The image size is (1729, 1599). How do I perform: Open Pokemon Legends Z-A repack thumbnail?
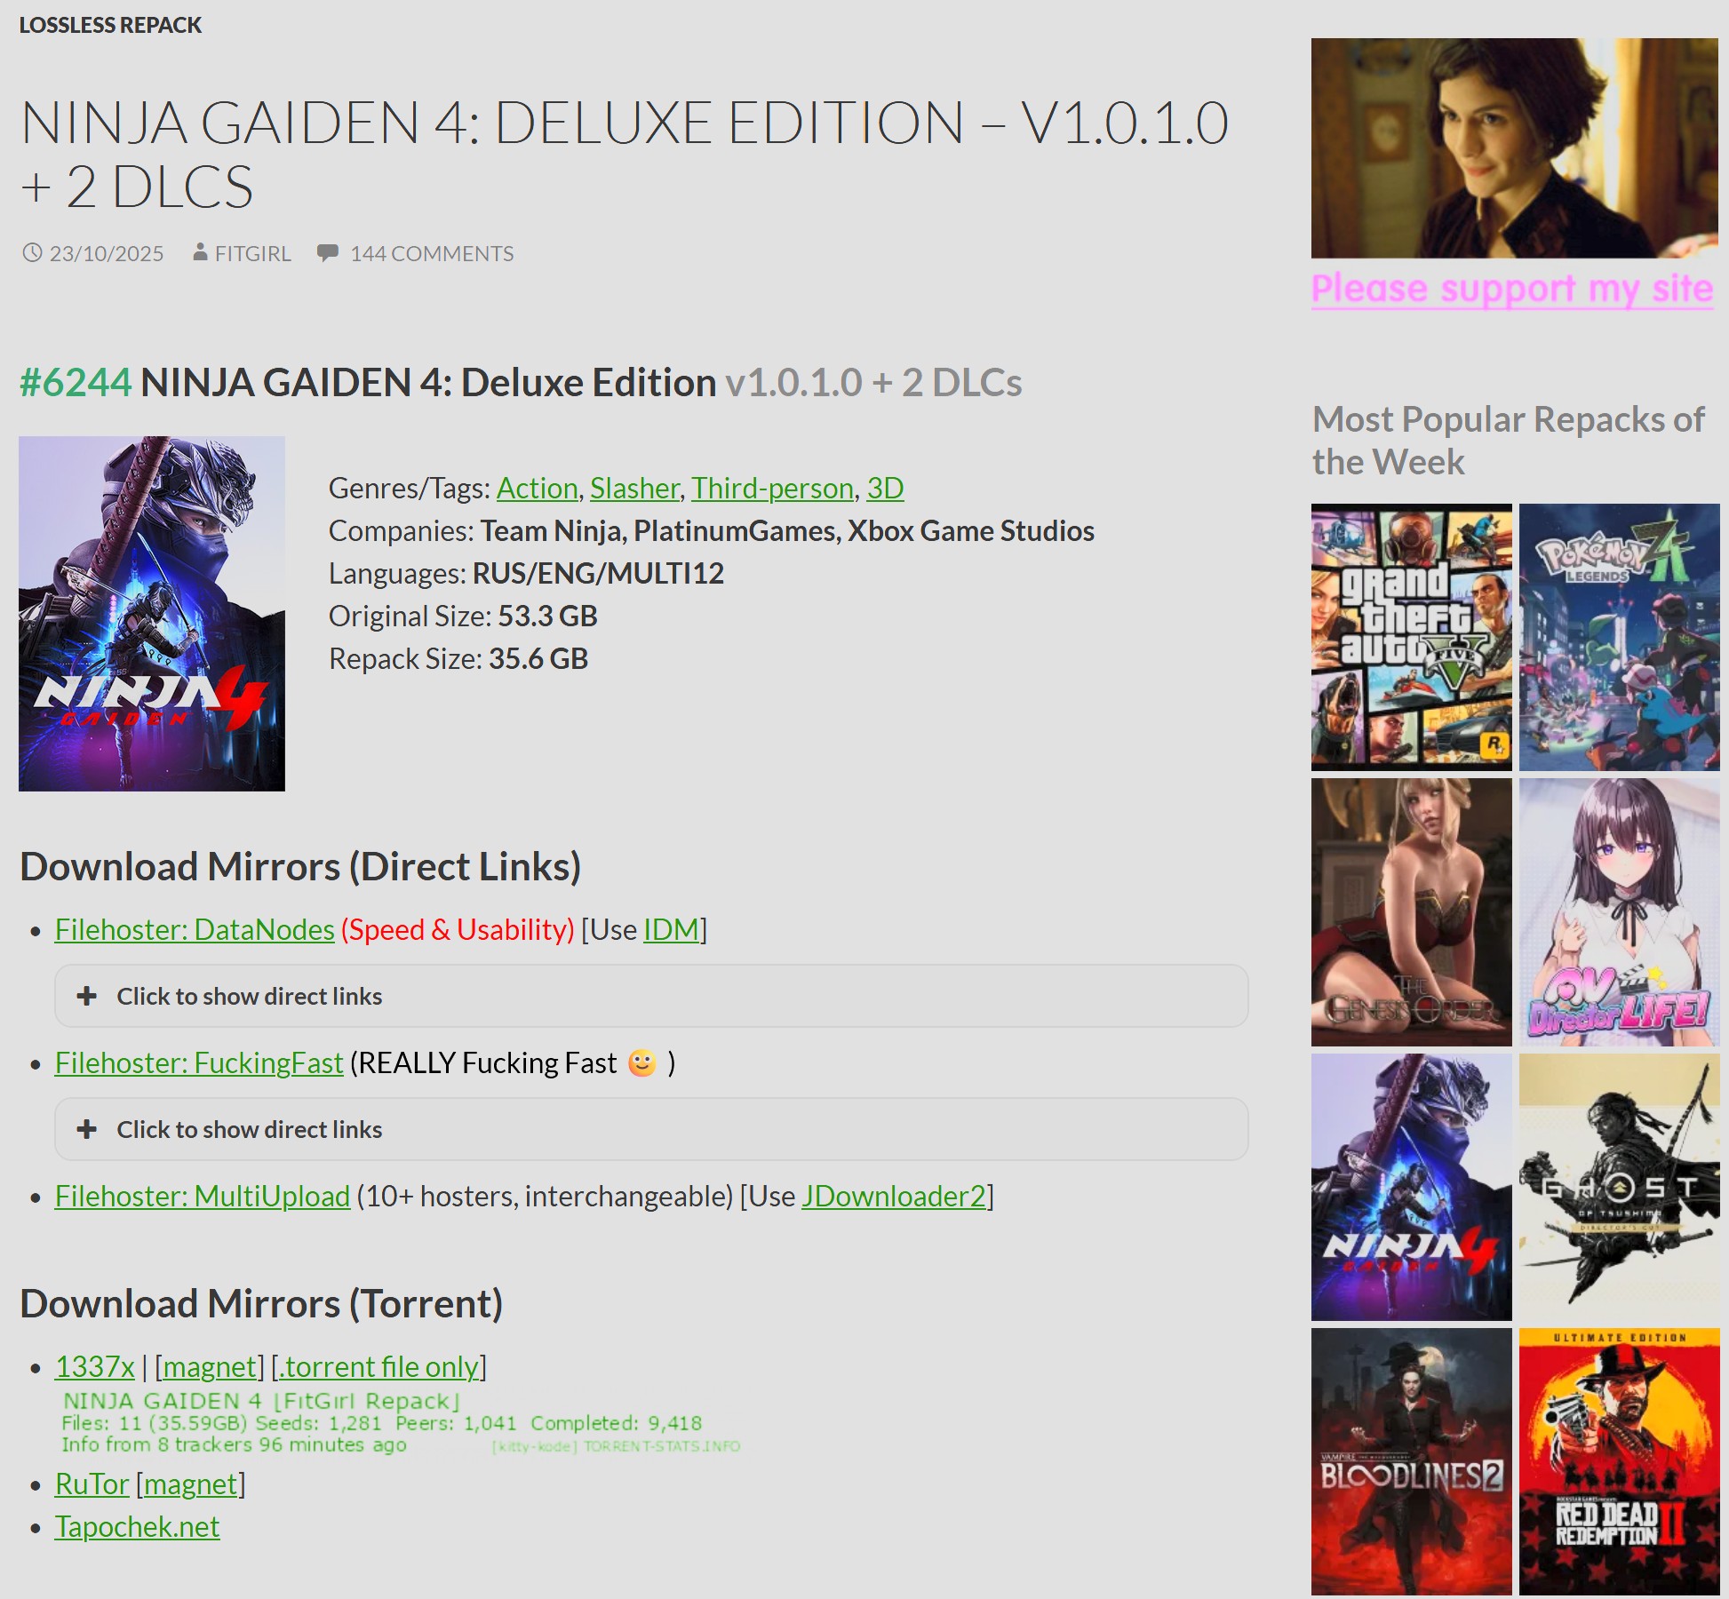[x=1619, y=637]
